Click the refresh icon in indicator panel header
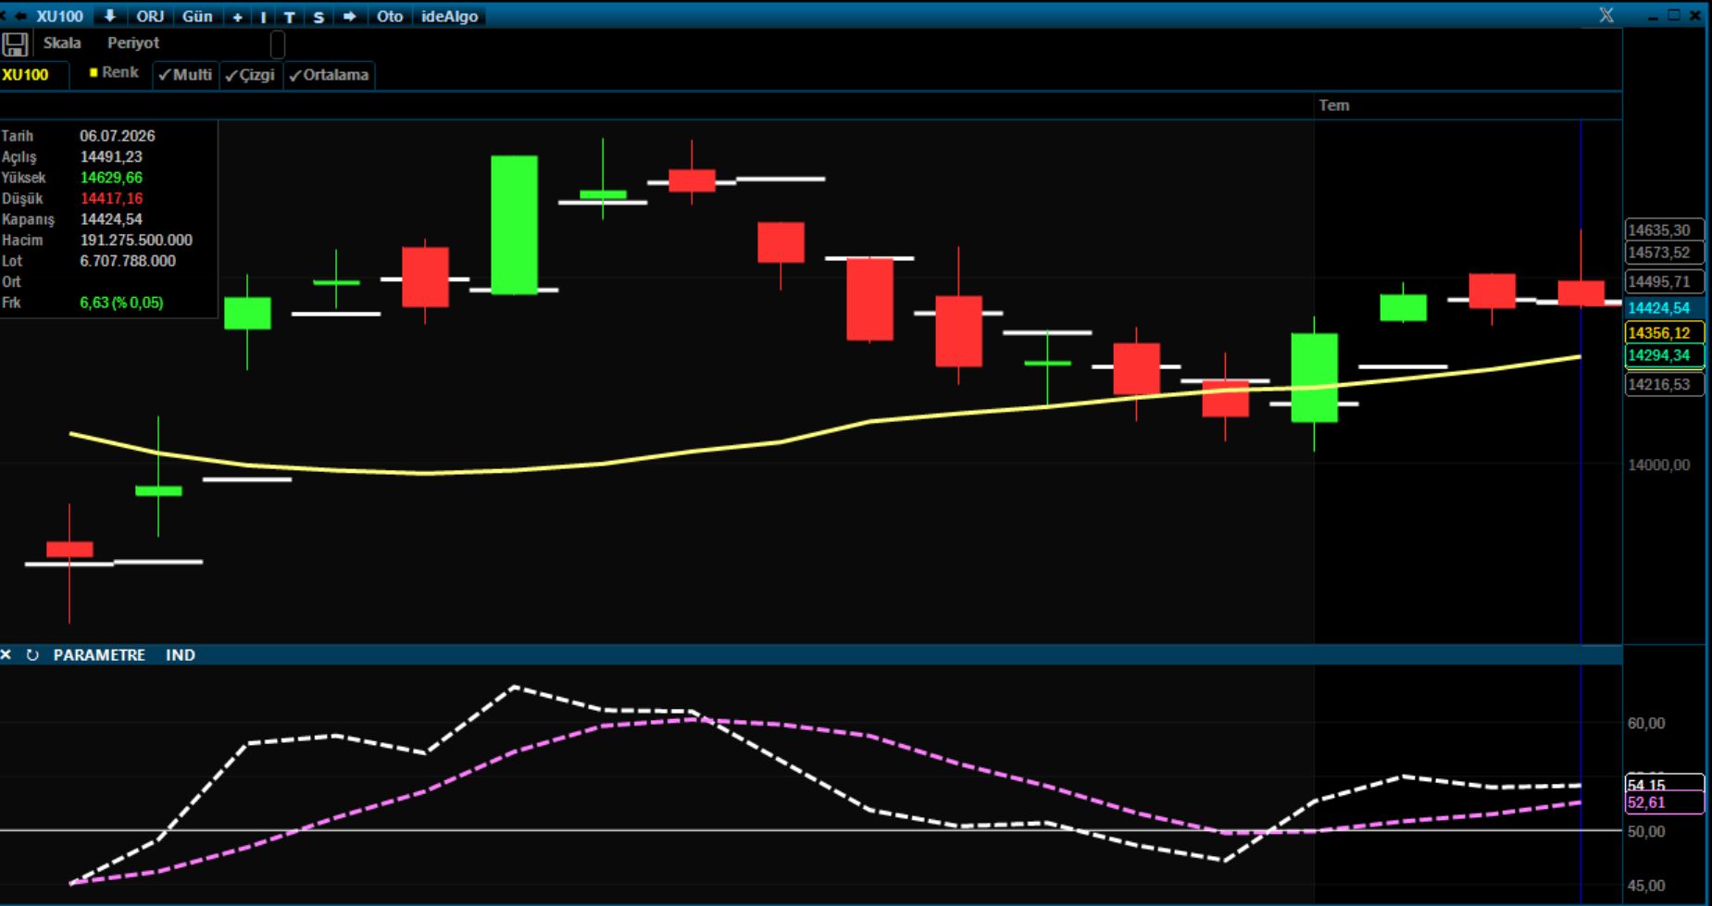 point(32,654)
